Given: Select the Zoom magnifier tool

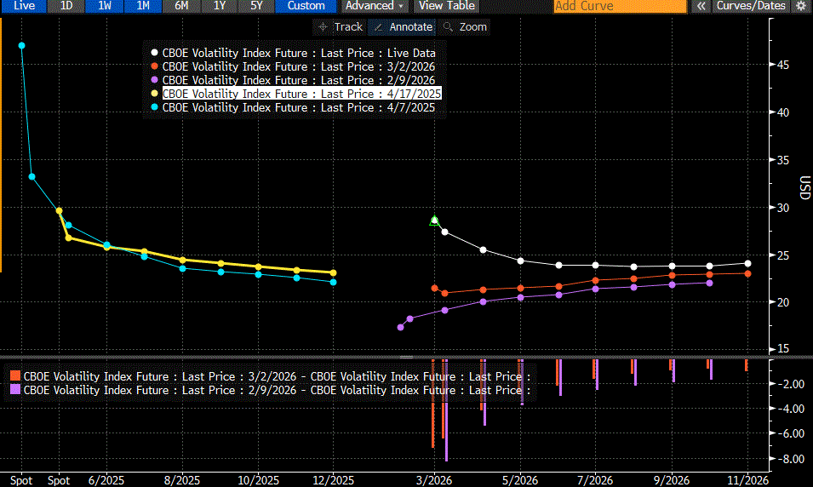Looking at the screenshot, I should pyautogui.click(x=465, y=27).
